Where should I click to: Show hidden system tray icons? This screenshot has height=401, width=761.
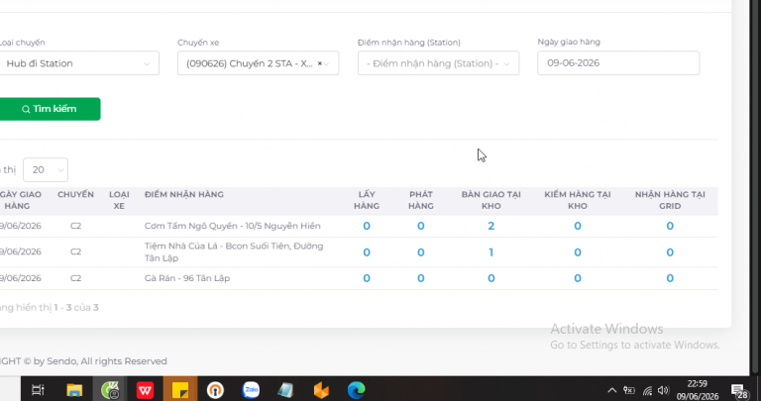coord(612,390)
